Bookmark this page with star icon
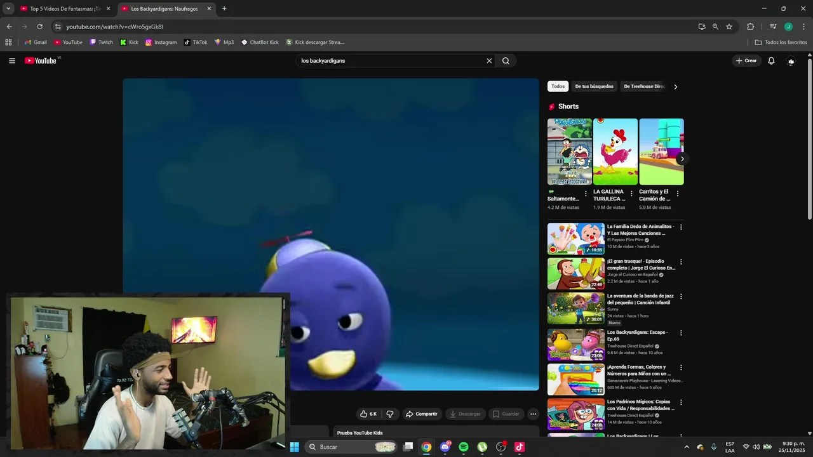Viewport: 813px width, 457px height. (x=729, y=27)
